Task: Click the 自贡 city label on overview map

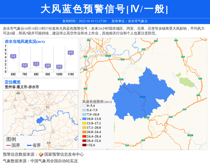Action: point(27,110)
